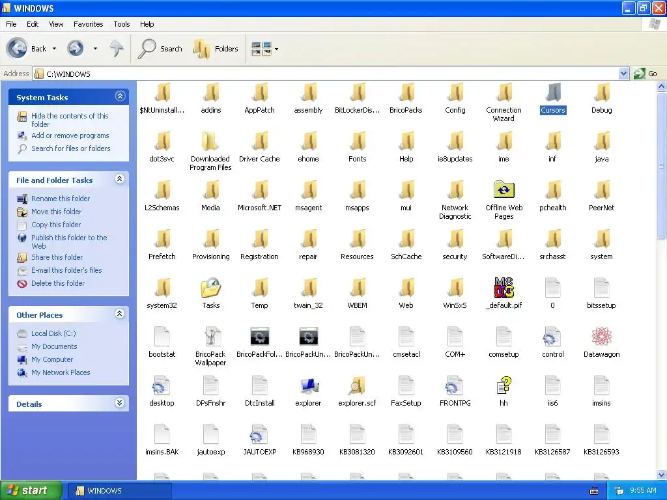Go to My Network Places
This screenshot has height=500, width=667.
tap(61, 372)
